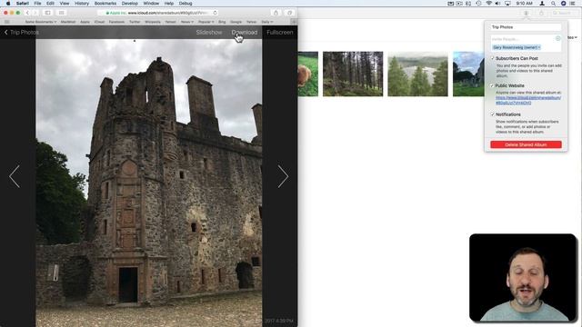This screenshot has height=327, width=582.
Task: Expand the Popular bookmarks folder
Action: 206,22
